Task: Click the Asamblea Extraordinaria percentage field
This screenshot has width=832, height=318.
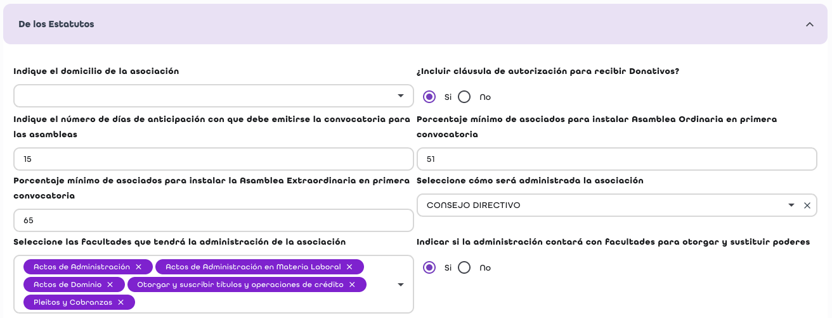Action: pyautogui.click(x=213, y=221)
